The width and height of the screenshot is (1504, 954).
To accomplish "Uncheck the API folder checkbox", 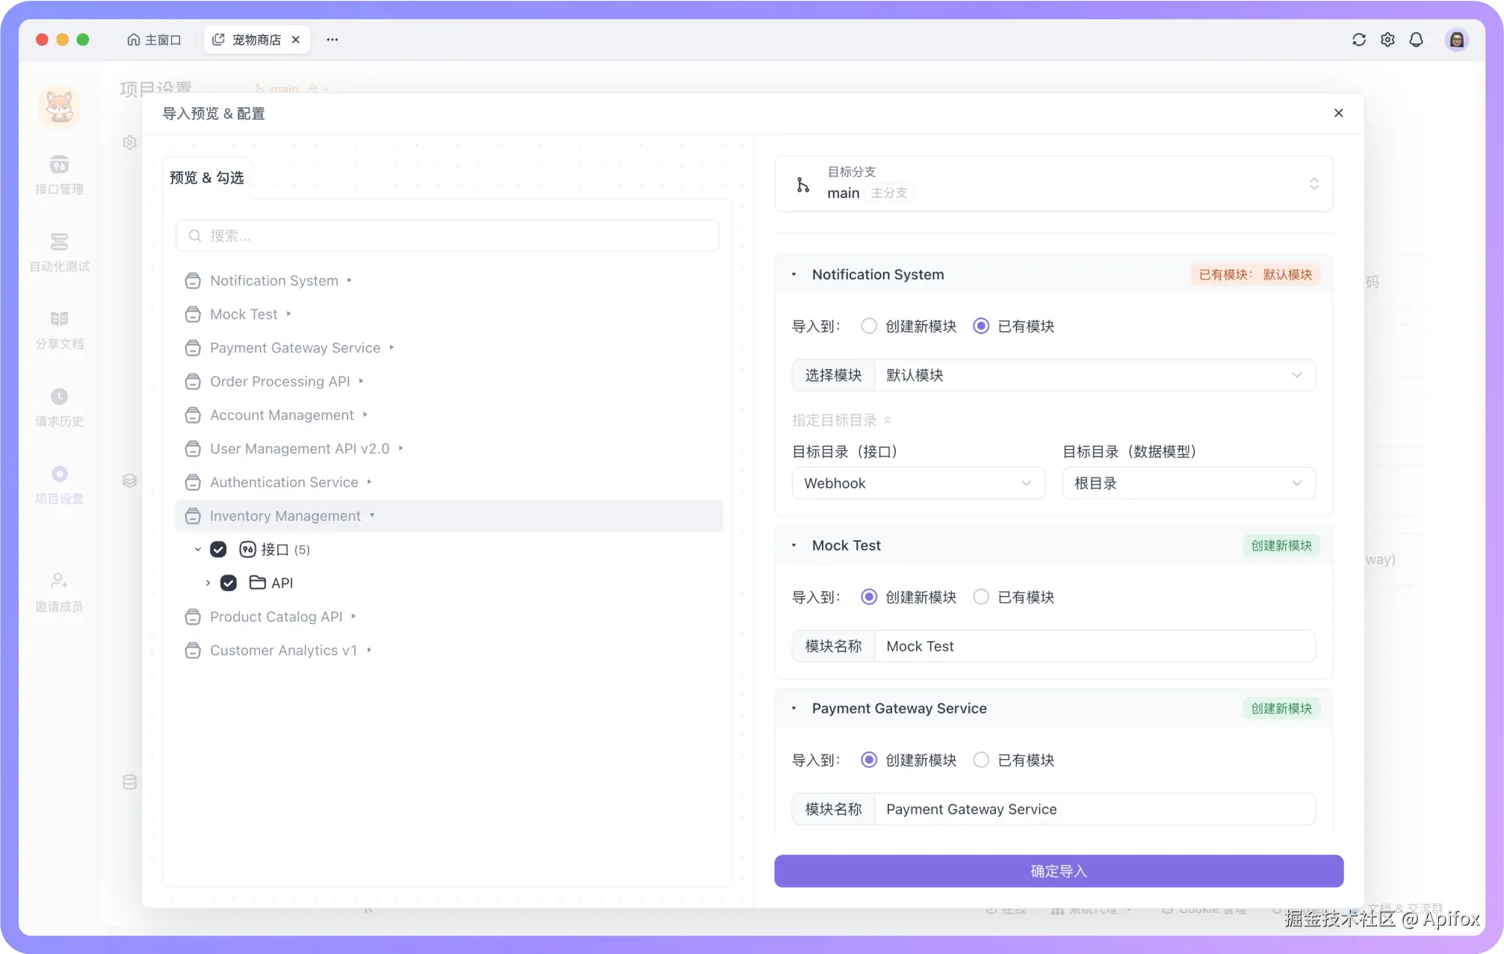I will (229, 583).
